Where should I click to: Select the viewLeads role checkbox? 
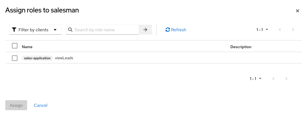15,58
